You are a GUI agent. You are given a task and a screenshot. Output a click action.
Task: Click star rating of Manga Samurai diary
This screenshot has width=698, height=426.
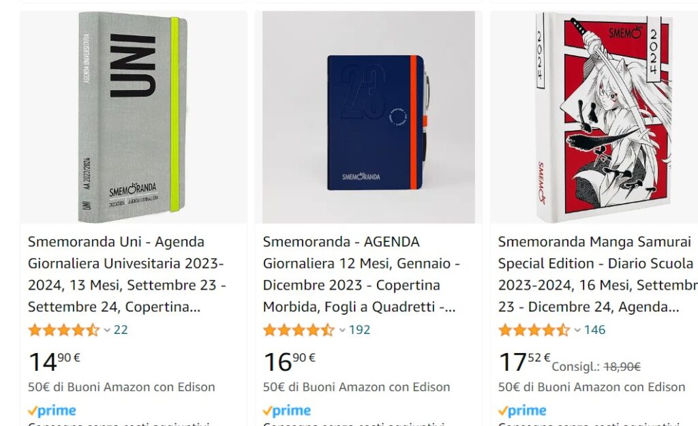(534, 330)
